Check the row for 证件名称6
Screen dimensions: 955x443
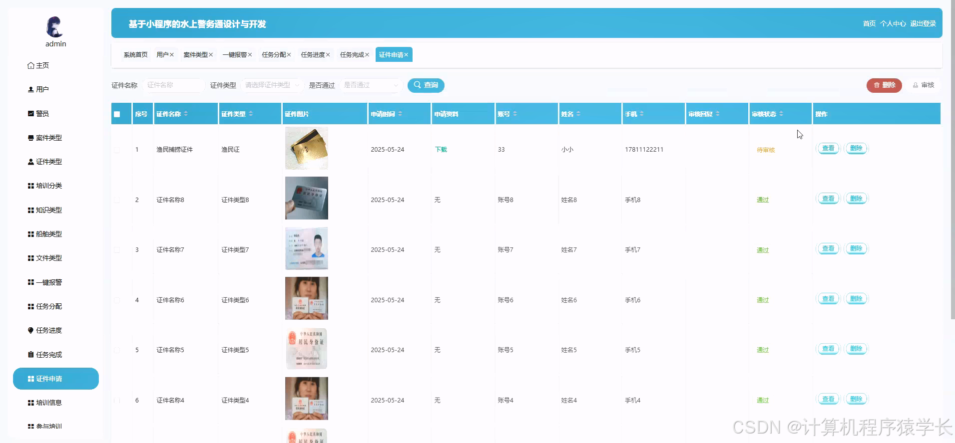[117, 300]
